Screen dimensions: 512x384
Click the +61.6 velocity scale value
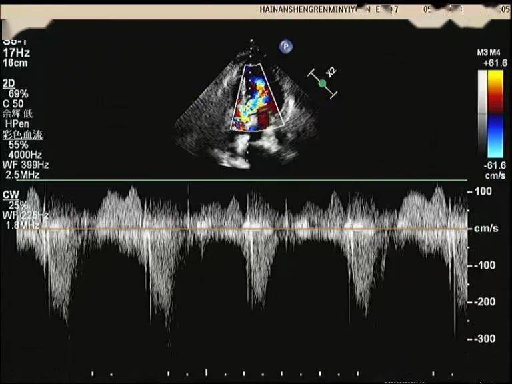point(495,63)
